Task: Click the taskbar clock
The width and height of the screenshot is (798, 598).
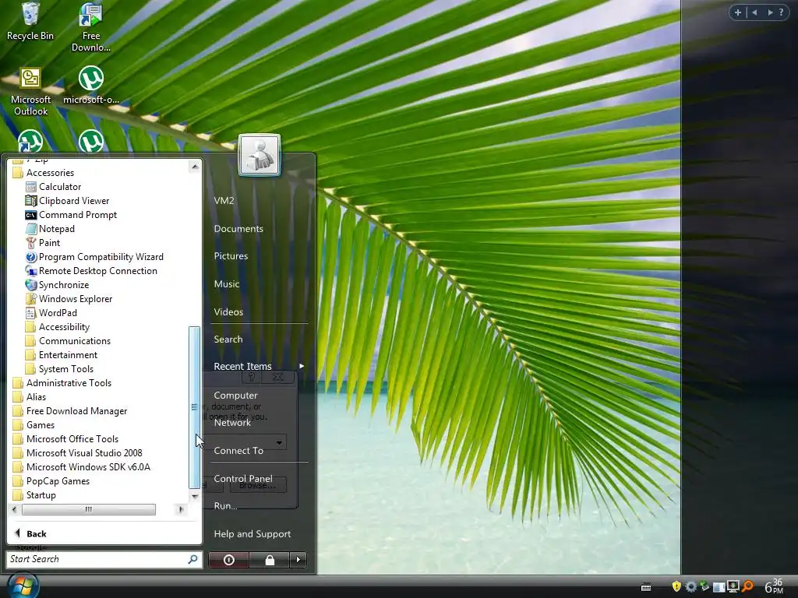Action: (x=774, y=586)
